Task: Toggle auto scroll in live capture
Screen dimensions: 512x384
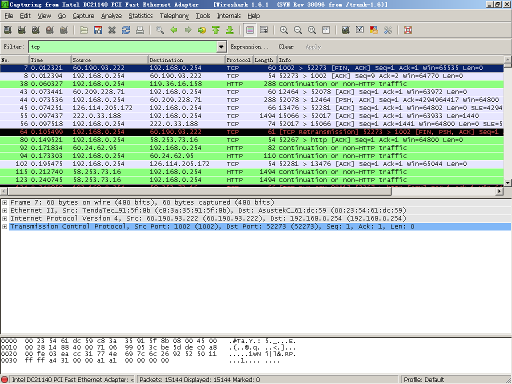Action: tap(264, 30)
